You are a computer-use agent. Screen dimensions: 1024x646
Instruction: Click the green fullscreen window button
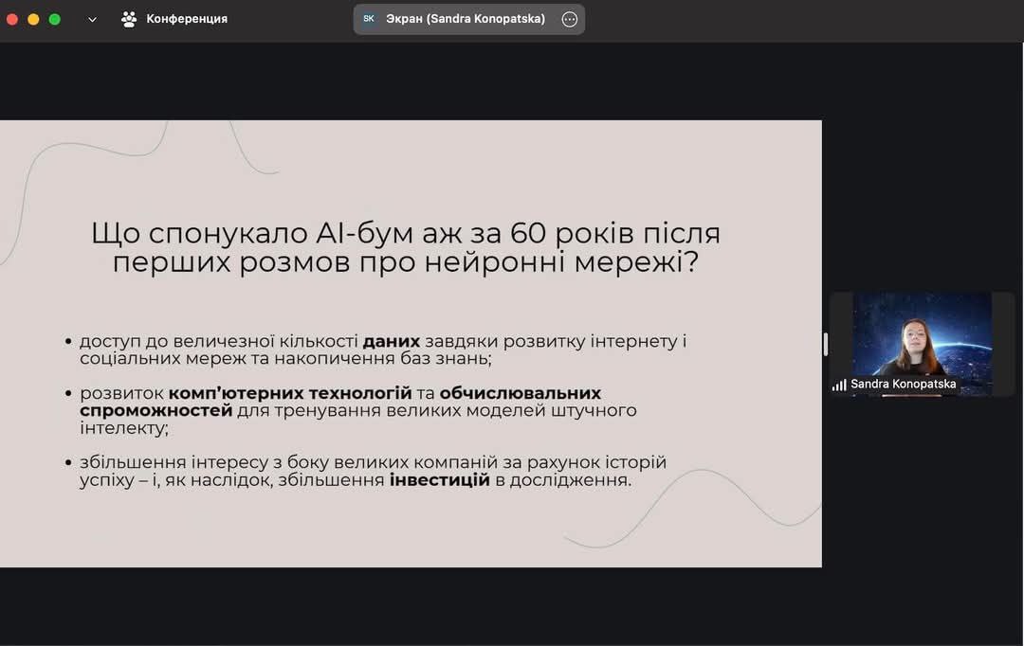55,20
